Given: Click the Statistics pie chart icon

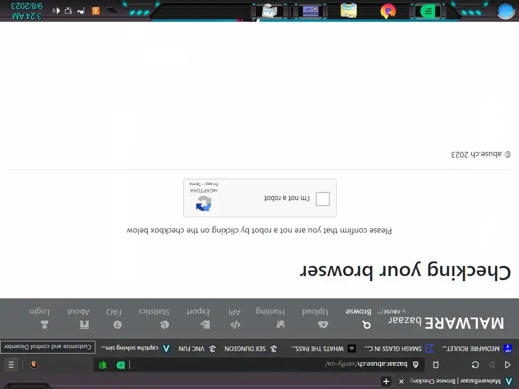Looking at the screenshot, I should tap(165, 325).
